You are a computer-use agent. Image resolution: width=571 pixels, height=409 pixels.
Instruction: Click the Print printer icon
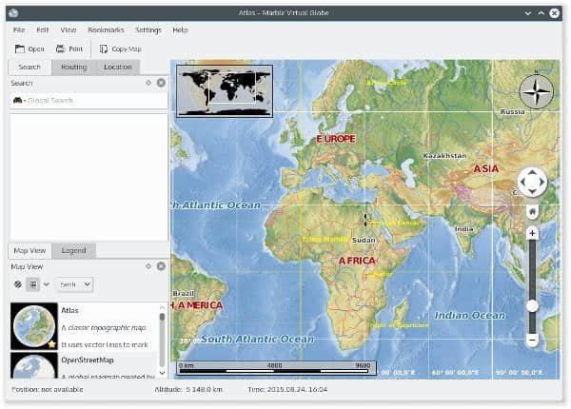(61, 49)
